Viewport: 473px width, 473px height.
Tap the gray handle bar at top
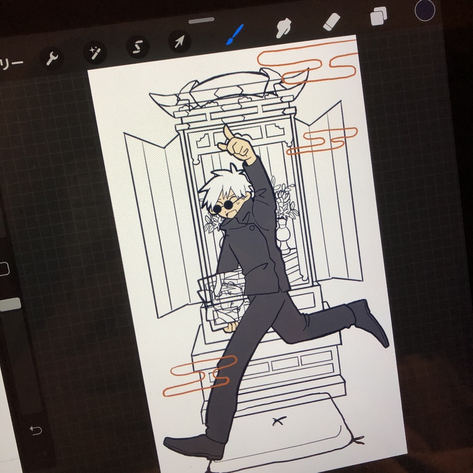(x=202, y=21)
